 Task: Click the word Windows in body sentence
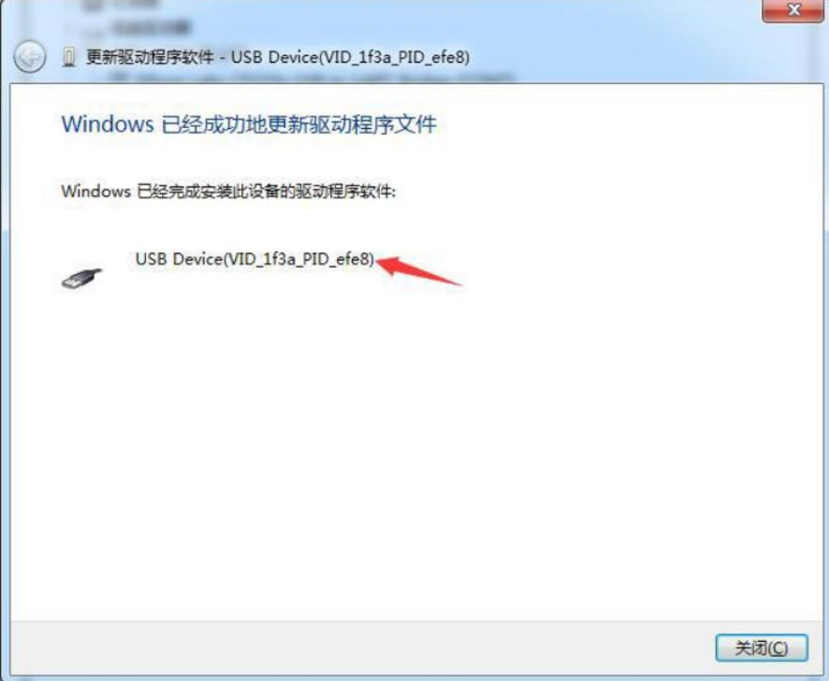pos(95,191)
